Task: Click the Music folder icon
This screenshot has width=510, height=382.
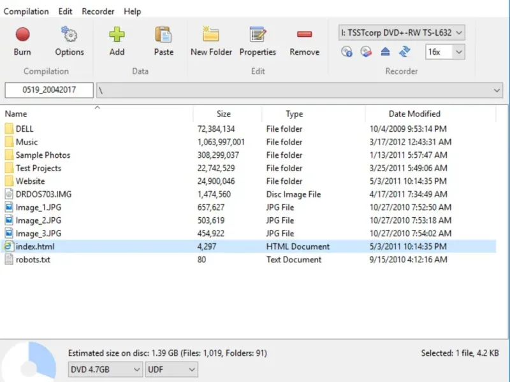Action: tap(9, 142)
